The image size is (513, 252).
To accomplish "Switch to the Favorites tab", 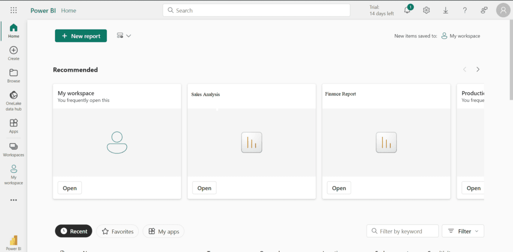I will tap(118, 231).
